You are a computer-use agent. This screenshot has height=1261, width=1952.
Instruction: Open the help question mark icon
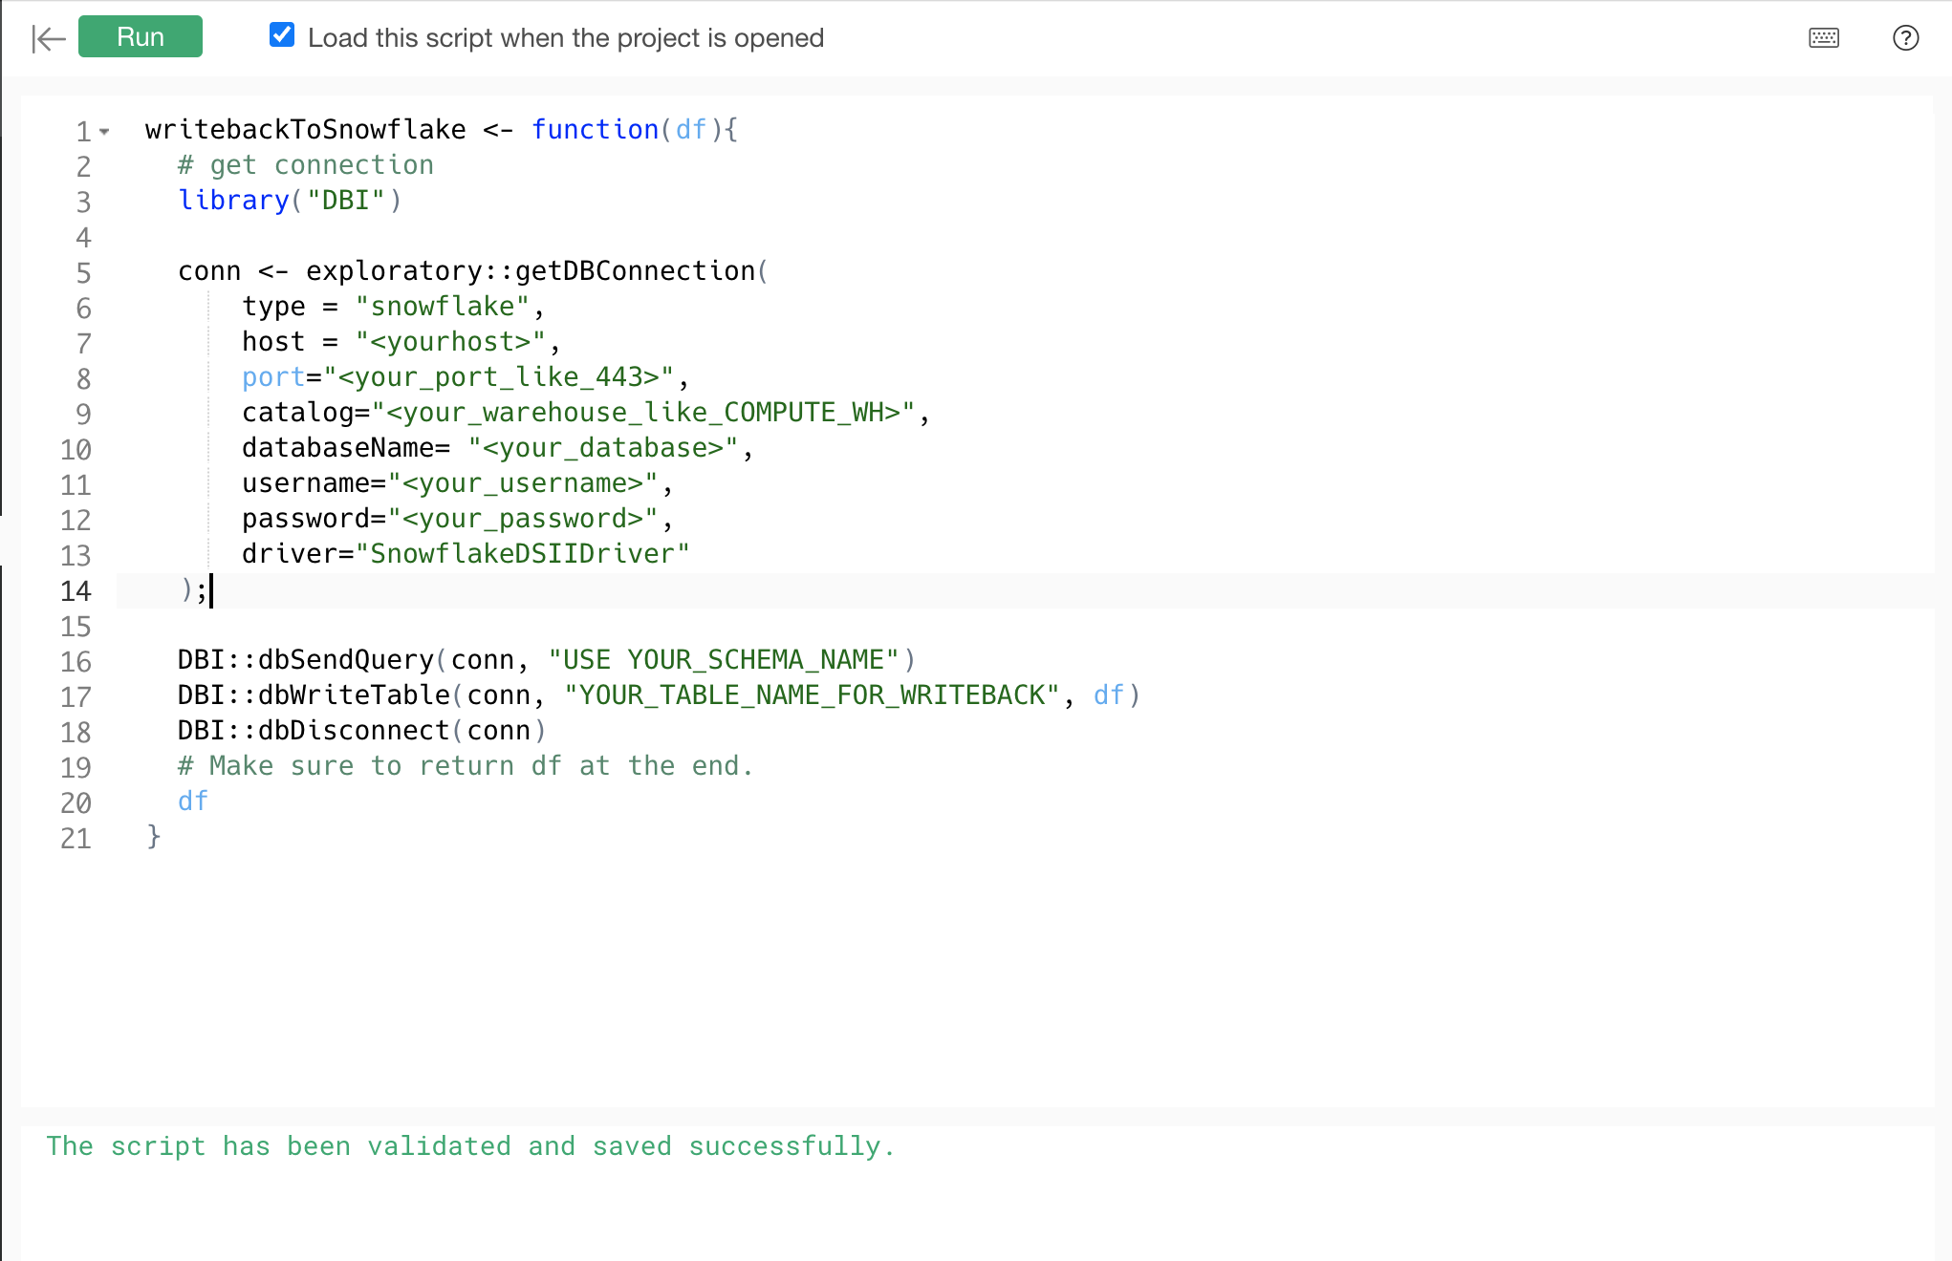pos(1905,38)
